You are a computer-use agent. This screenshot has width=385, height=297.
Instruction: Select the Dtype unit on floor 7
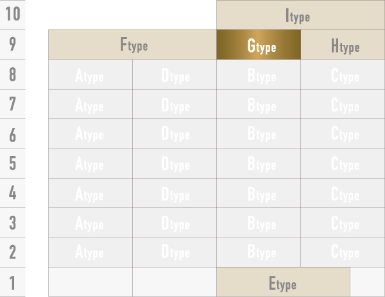tap(175, 104)
